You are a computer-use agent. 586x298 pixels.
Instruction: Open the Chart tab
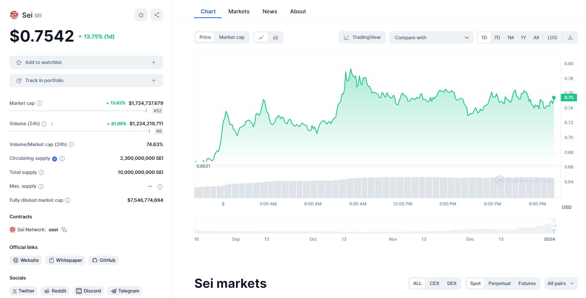click(x=208, y=11)
